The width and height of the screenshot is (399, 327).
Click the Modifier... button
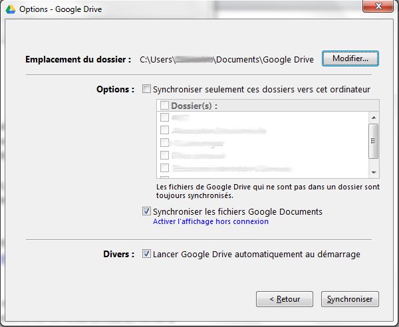tap(350, 58)
